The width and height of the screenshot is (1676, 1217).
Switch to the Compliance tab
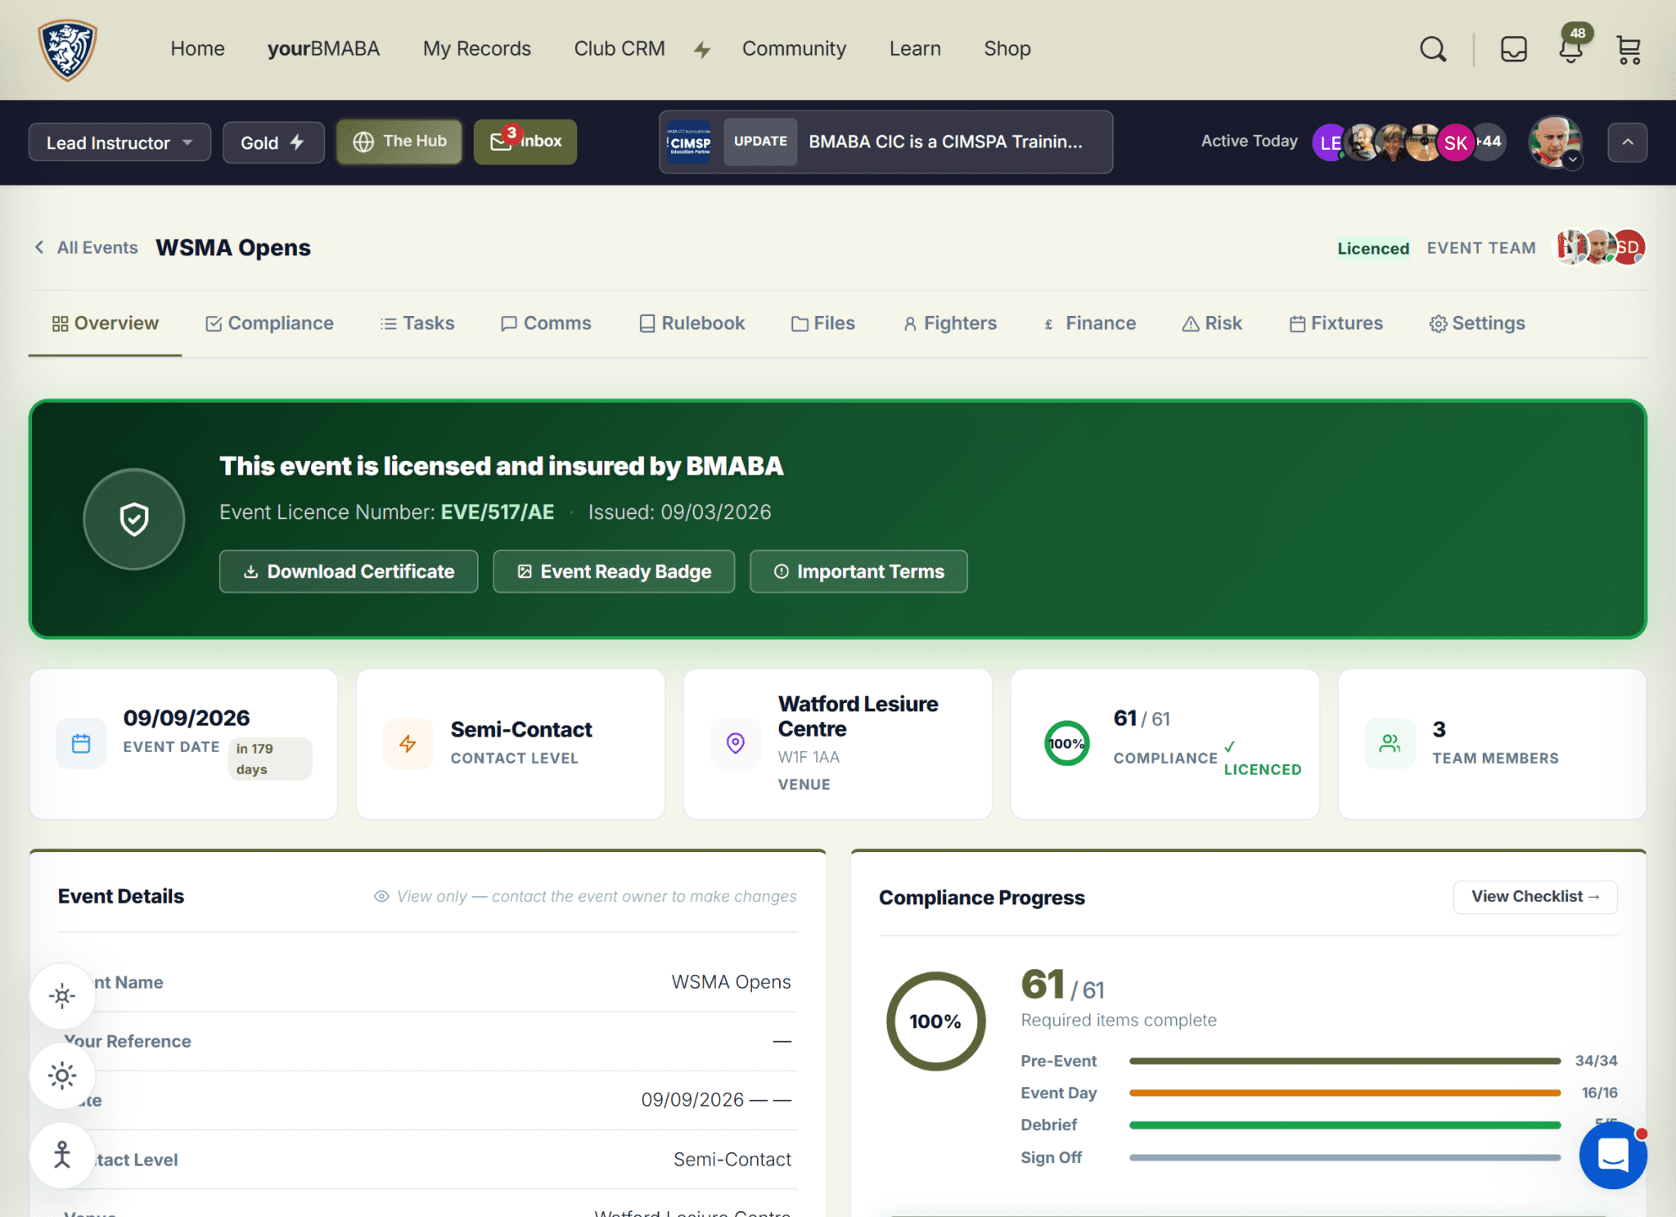(x=269, y=323)
